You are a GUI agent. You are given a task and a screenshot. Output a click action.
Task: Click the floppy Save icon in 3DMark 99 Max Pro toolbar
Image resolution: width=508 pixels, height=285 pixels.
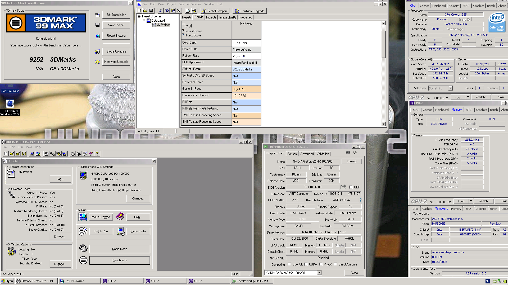[24, 154]
